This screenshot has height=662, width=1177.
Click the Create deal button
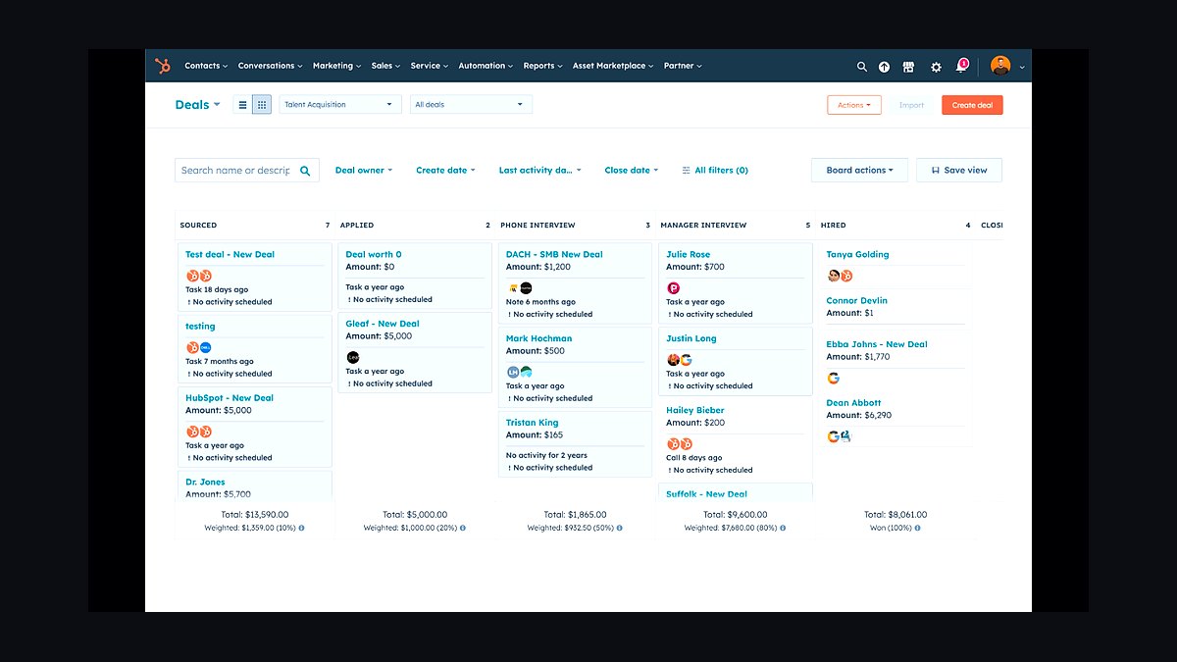[972, 105]
